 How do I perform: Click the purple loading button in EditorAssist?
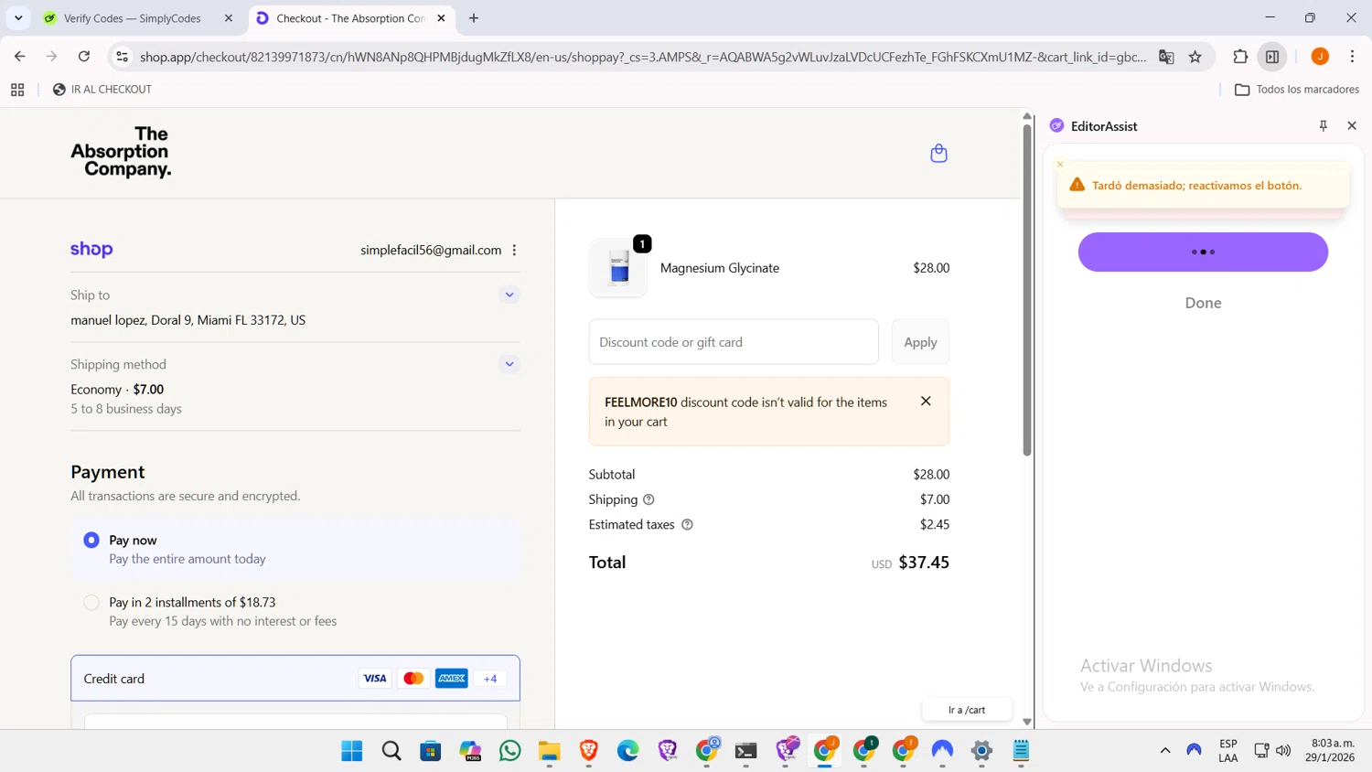[1203, 252]
